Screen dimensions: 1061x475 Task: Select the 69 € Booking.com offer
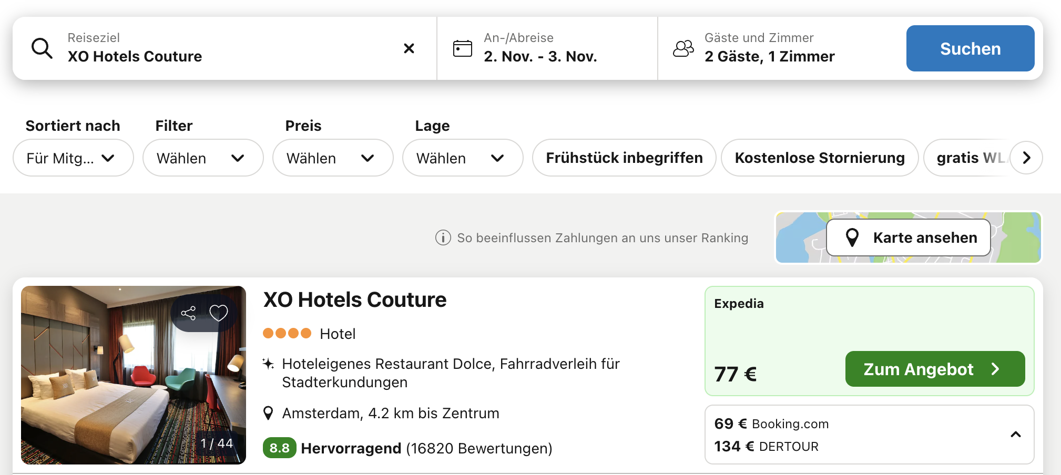coord(771,424)
